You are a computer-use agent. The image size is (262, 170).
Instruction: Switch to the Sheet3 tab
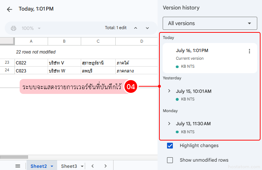tap(69, 166)
